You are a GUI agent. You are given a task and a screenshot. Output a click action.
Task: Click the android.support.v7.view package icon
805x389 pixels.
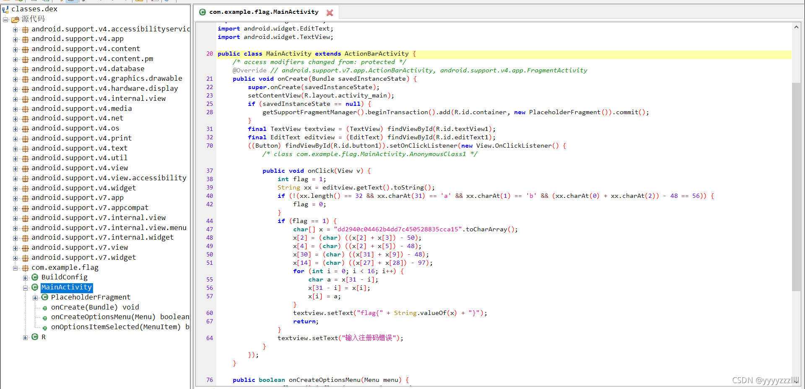tap(26, 248)
